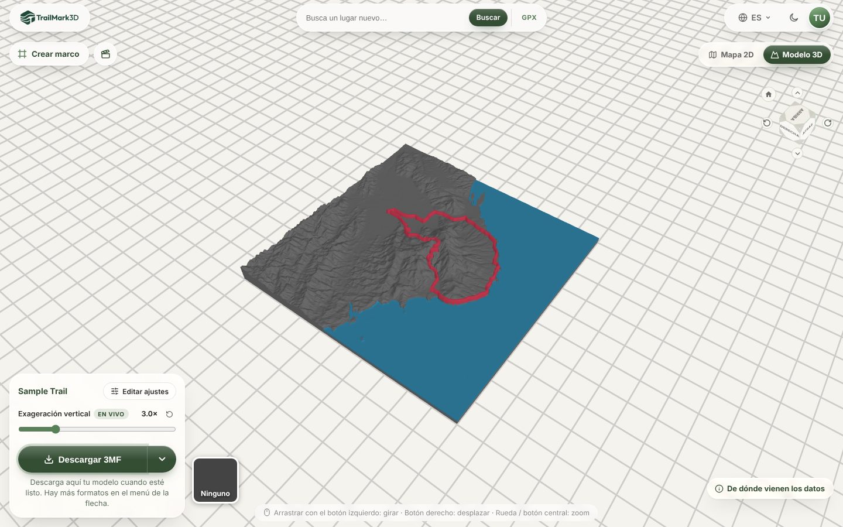Open the clapperboard animation button
843x527 pixels.
click(105, 54)
